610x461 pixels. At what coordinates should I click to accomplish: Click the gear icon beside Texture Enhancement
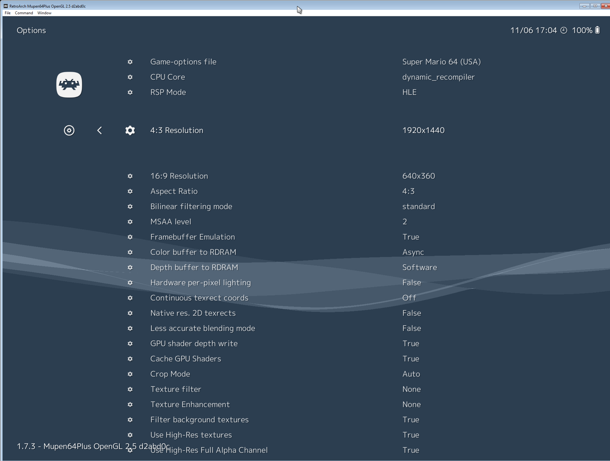(130, 405)
